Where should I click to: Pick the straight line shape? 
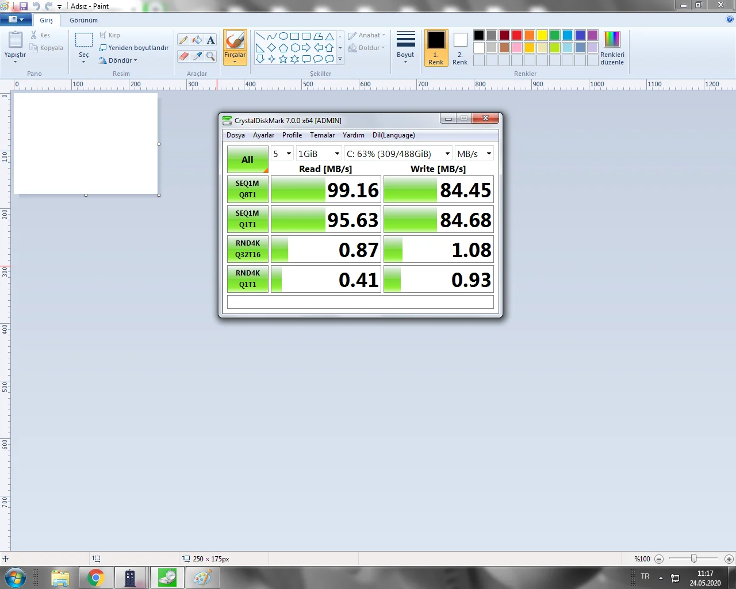tap(260, 36)
